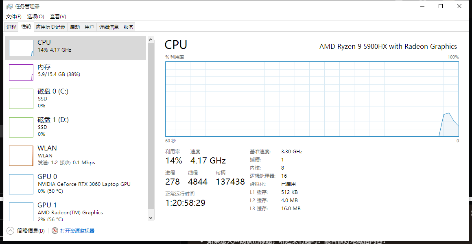Switch to the 详细信息 tab
Image resolution: width=472 pixels, height=244 pixels.
coord(109,27)
